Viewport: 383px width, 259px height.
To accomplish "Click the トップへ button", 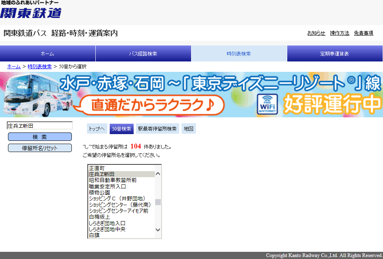I will [x=97, y=129].
